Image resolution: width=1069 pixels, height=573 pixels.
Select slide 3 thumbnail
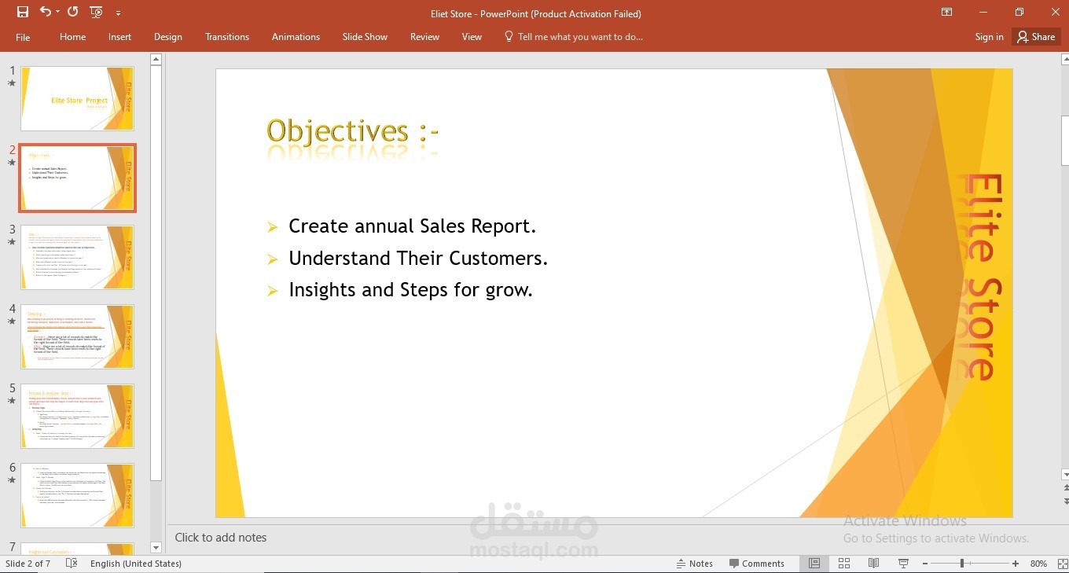pyautogui.click(x=77, y=257)
